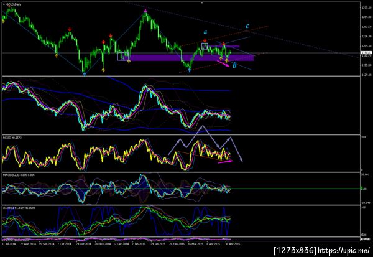Select the red down arrow under wave label a
The width and height of the screenshot is (373, 257).
pos(205,40)
